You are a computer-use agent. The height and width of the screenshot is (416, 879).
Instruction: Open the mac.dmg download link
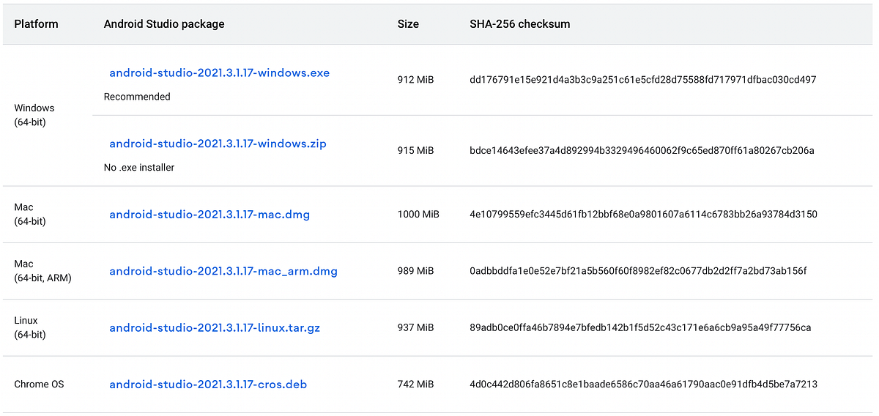[209, 215]
